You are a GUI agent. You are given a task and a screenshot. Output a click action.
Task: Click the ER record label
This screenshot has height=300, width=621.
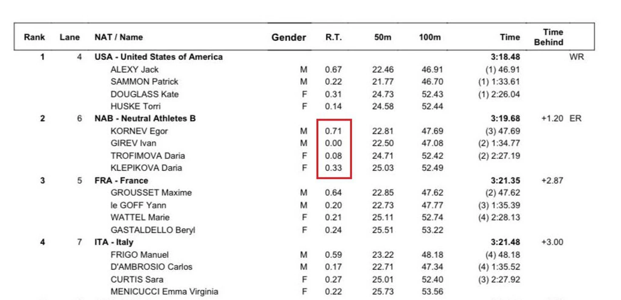575,119
